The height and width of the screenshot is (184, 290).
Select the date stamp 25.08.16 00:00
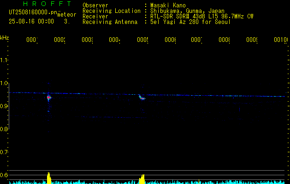tap(31, 21)
